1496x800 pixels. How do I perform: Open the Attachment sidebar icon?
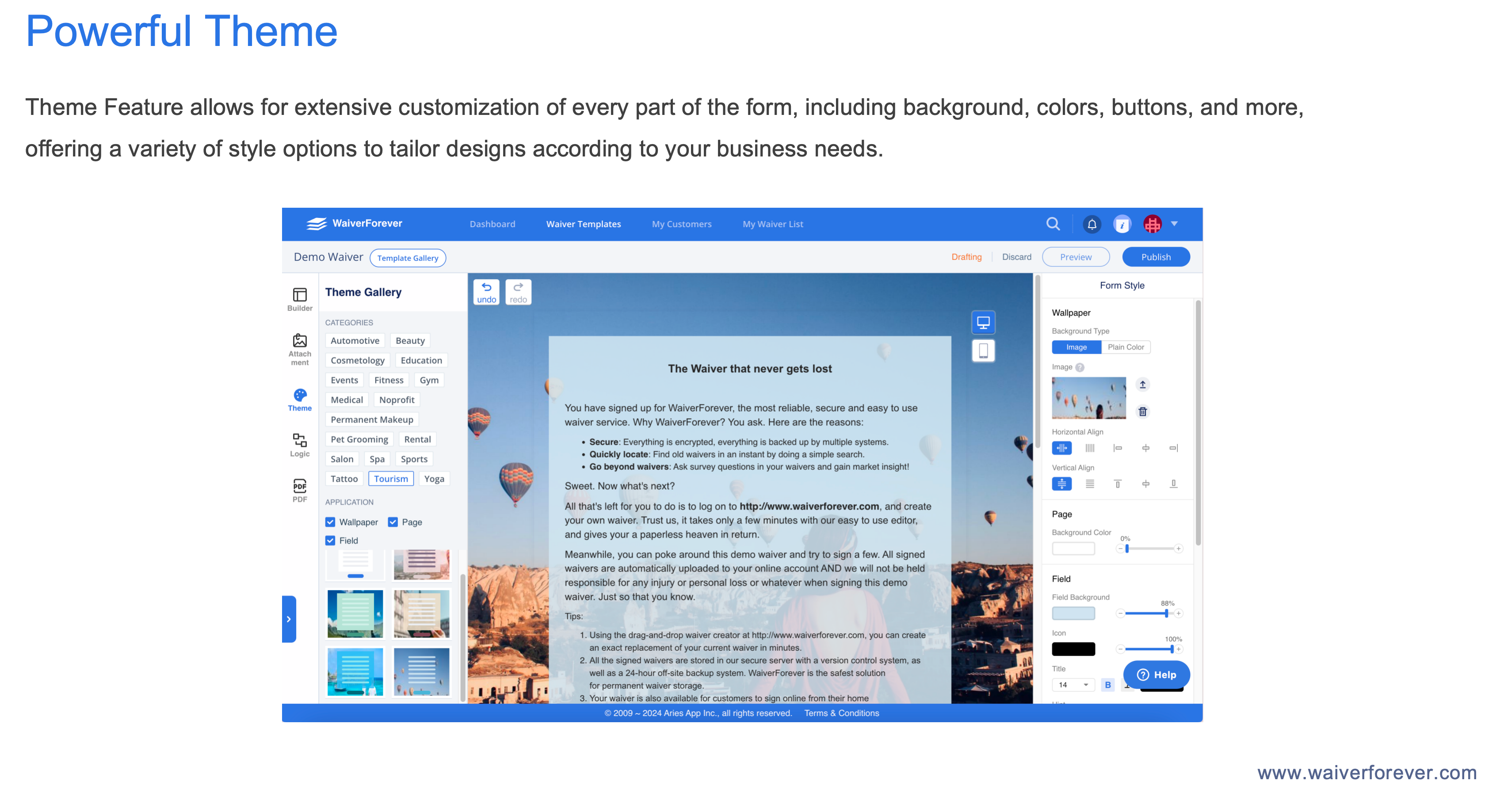pos(300,348)
